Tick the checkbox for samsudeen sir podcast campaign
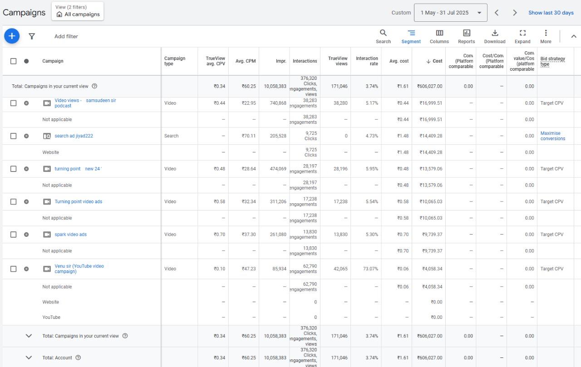The width and height of the screenshot is (581, 367). click(x=13, y=103)
